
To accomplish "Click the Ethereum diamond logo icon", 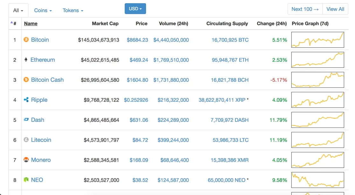I will 26,59.
